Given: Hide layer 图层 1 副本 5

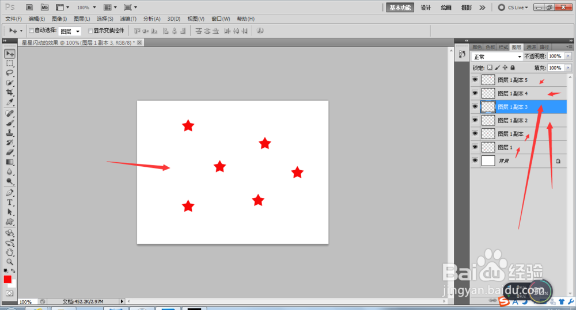Looking at the screenshot, I should point(475,79).
